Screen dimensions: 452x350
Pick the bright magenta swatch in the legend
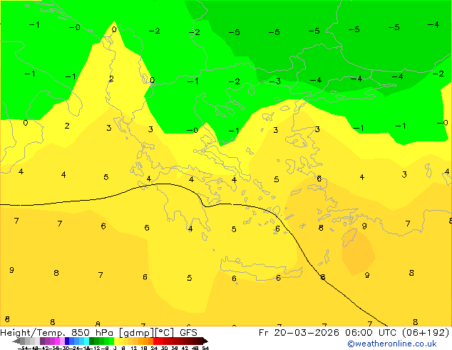(x=57, y=341)
